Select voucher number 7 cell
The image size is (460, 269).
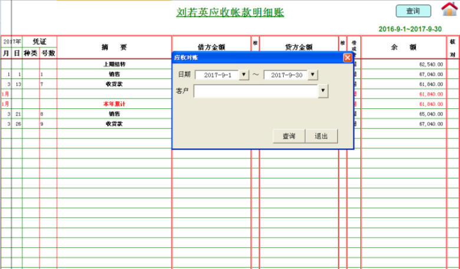point(48,84)
